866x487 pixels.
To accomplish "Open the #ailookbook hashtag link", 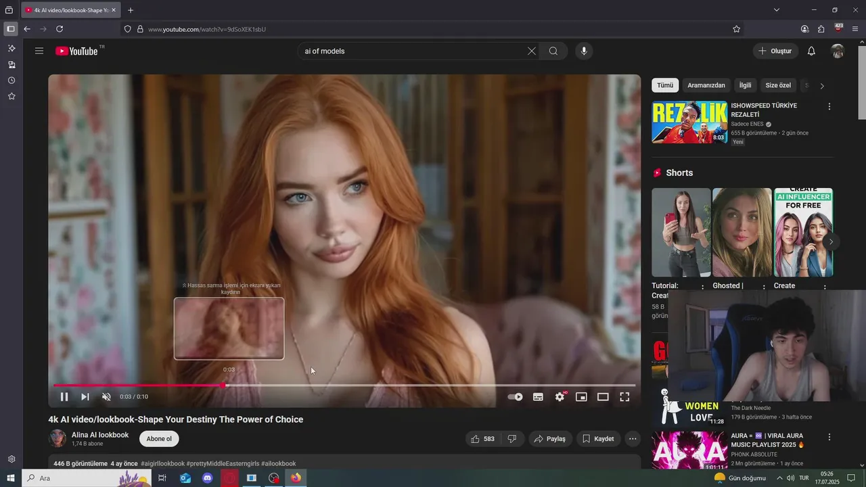I will point(279,464).
